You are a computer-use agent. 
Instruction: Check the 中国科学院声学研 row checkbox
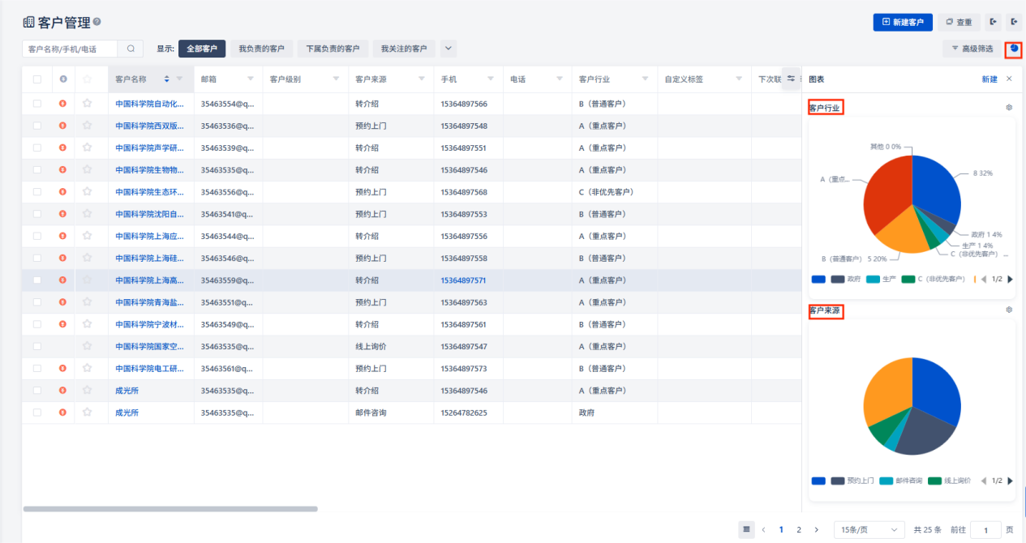tap(36, 148)
